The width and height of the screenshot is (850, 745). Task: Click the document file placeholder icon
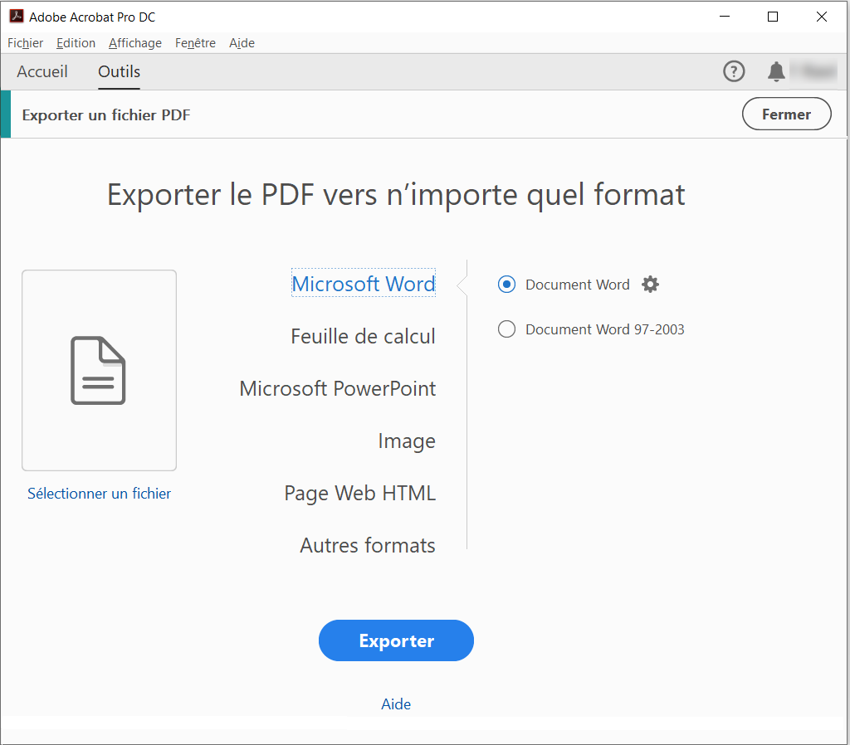(x=99, y=370)
